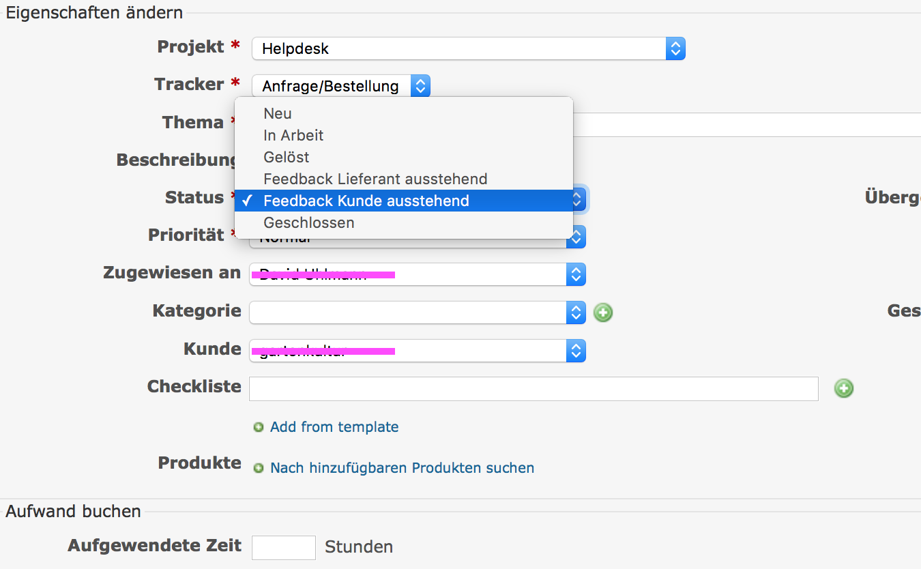Expand the Zugewiesen an dropdown
The image size is (921, 569).
(418, 274)
